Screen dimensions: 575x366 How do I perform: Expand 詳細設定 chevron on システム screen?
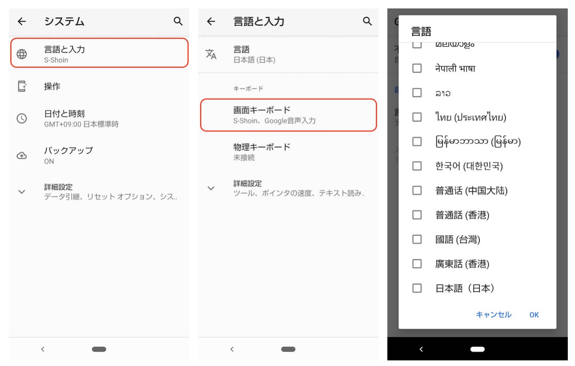coord(22,192)
